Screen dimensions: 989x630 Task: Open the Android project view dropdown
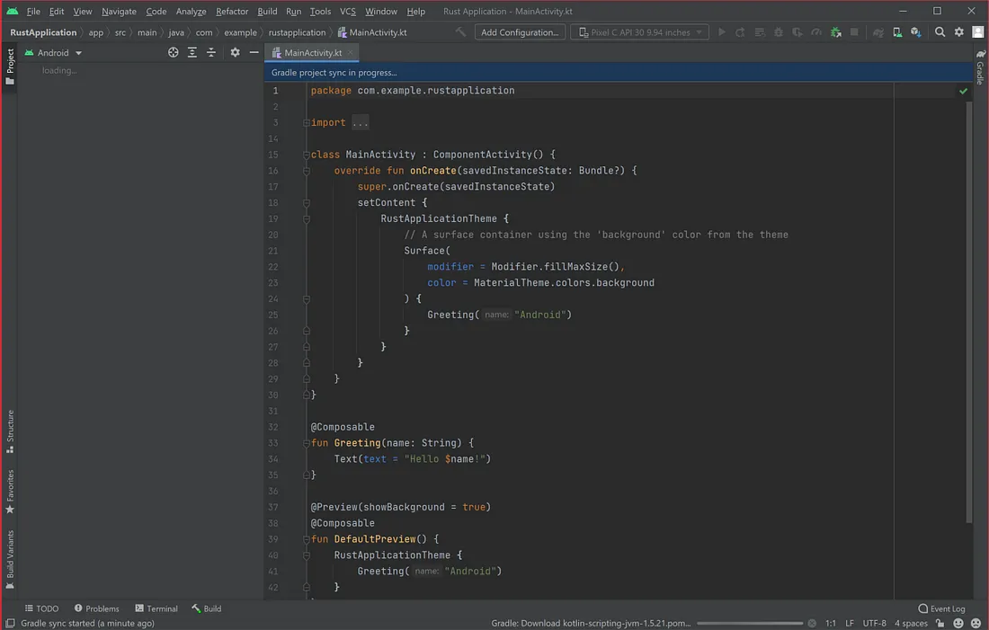(53, 52)
